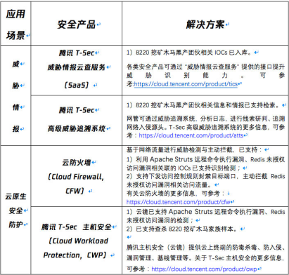The width and height of the screenshot is (289, 275).
Task: Select the '威胁情报云查服务' product text
Action: (77, 67)
